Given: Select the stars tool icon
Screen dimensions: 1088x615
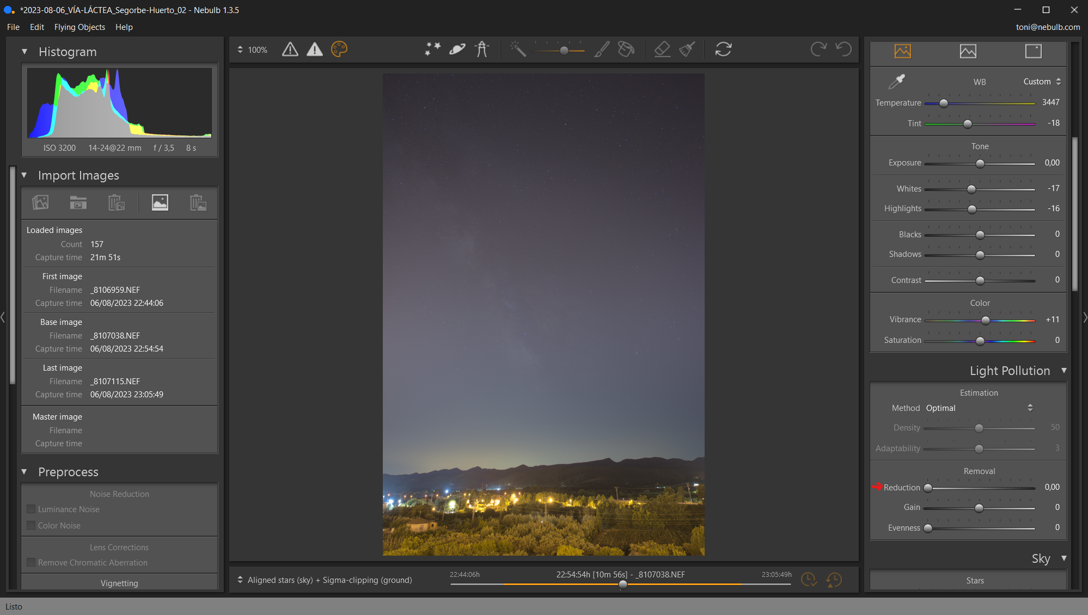Looking at the screenshot, I should tap(433, 50).
